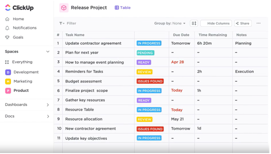This screenshot has width=271, height=154.
Task: Select the Development space
Action: click(26, 72)
